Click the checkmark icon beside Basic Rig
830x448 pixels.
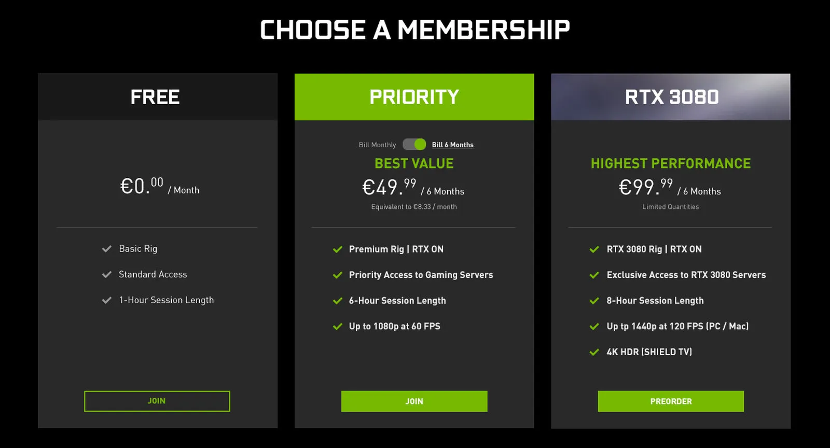tap(107, 249)
